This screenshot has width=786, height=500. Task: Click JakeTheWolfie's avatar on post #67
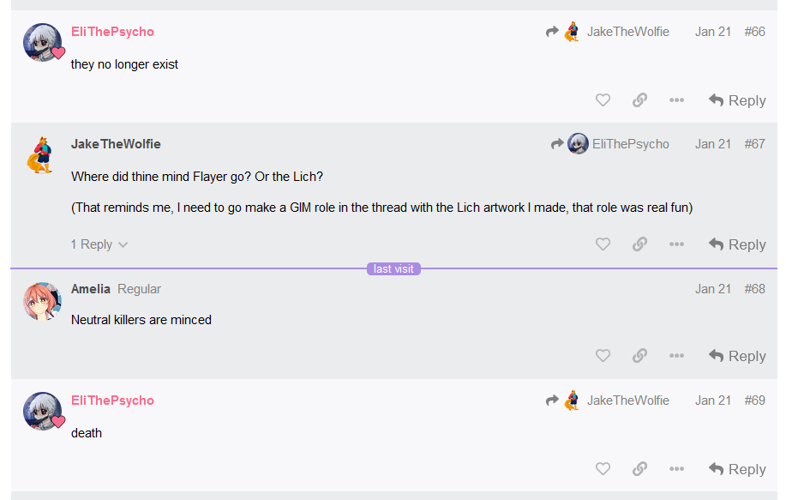(41, 155)
